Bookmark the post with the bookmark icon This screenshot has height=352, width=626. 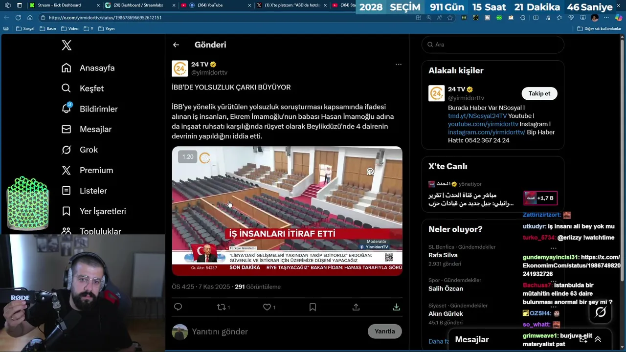[x=313, y=307]
